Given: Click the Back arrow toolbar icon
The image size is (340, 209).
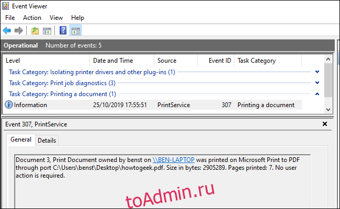Looking at the screenshot, I should coord(7,30).
